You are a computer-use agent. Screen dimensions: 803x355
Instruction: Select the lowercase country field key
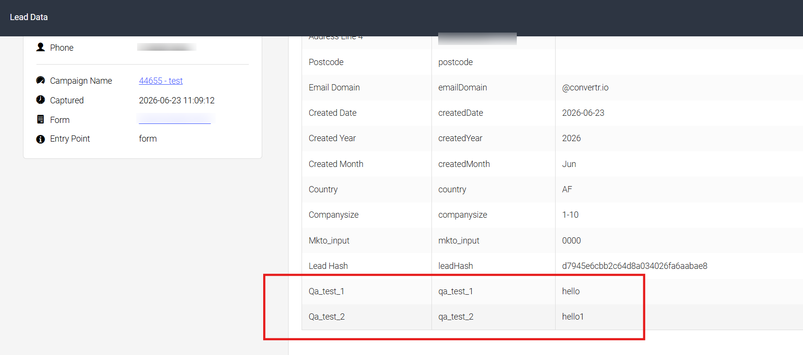(452, 189)
